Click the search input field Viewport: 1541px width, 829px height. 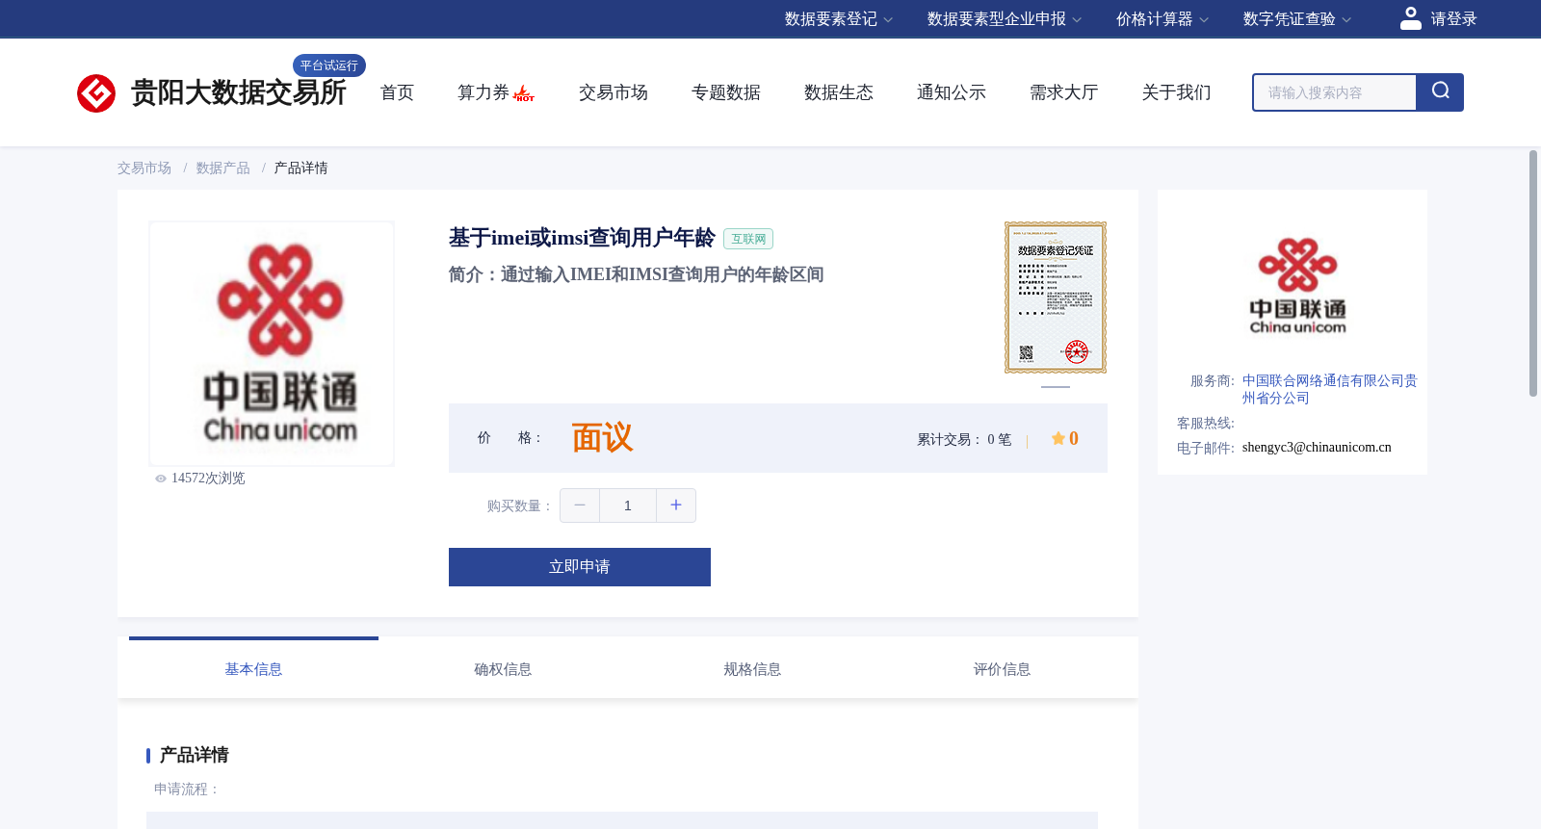coord(1334,92)
